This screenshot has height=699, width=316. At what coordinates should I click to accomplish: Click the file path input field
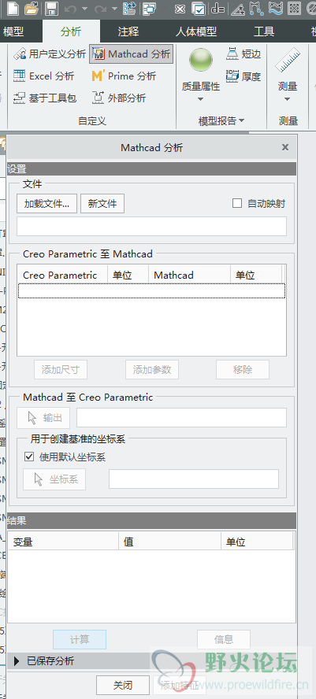[x=152, y=227]
